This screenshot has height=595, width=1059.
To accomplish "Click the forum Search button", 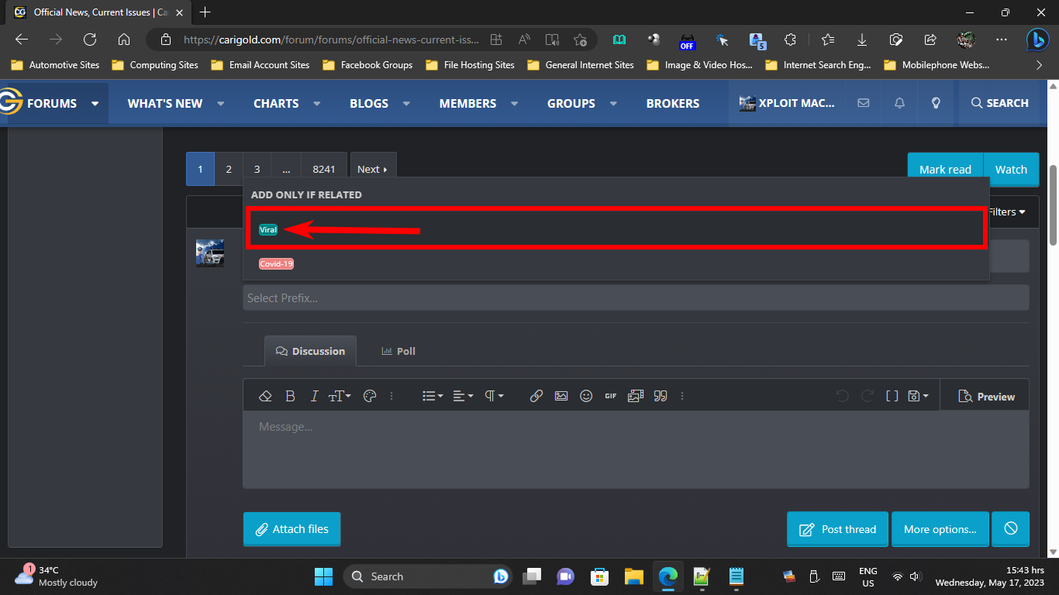I will click(999, 103).
